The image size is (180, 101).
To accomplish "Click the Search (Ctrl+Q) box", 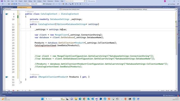I will (x=75, y=1).
